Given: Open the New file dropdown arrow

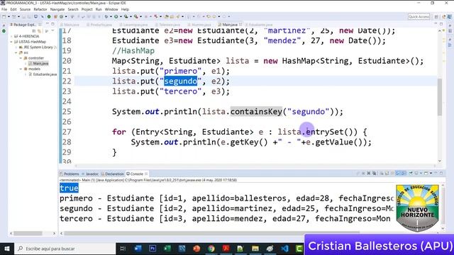Looking at the screenshot, I should (9, 16).
